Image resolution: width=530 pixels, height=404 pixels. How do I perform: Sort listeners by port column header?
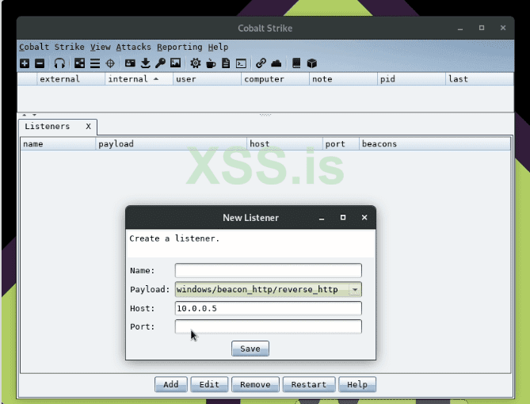341,144
